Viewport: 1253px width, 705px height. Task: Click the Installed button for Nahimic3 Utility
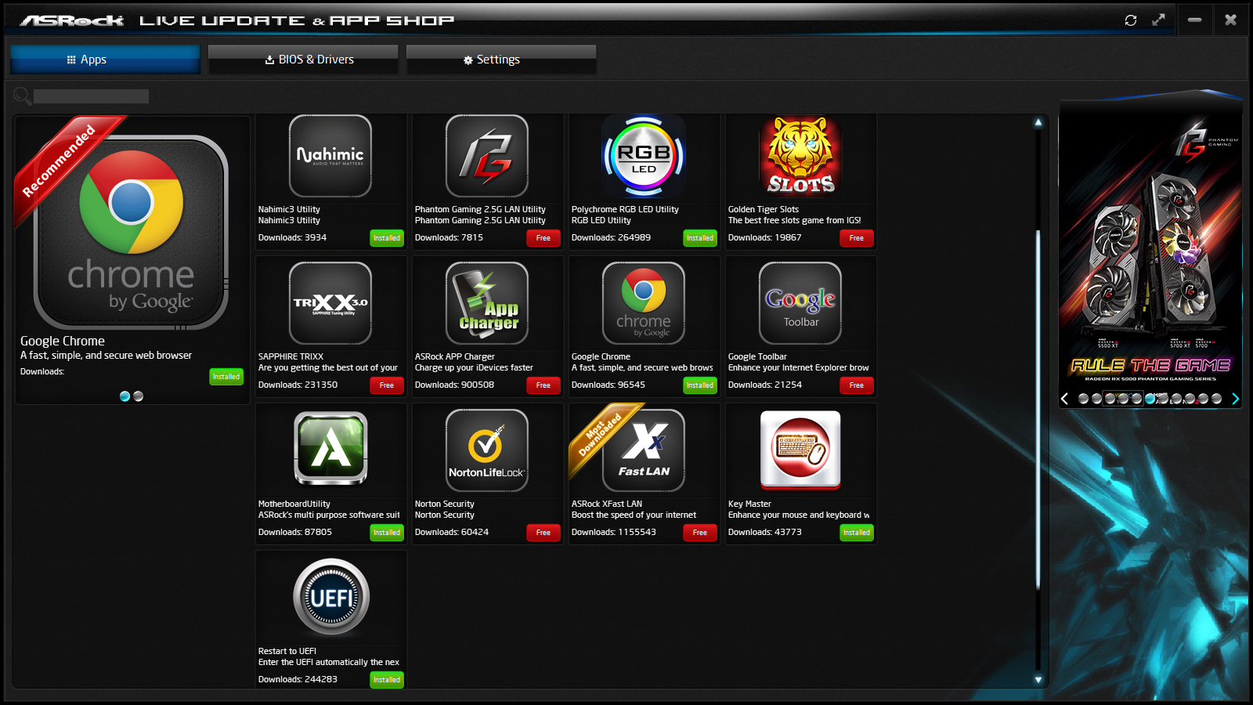point(387,238)
